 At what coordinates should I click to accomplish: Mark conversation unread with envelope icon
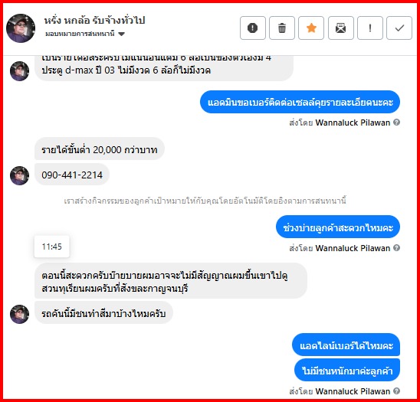[x=341, y=28]
